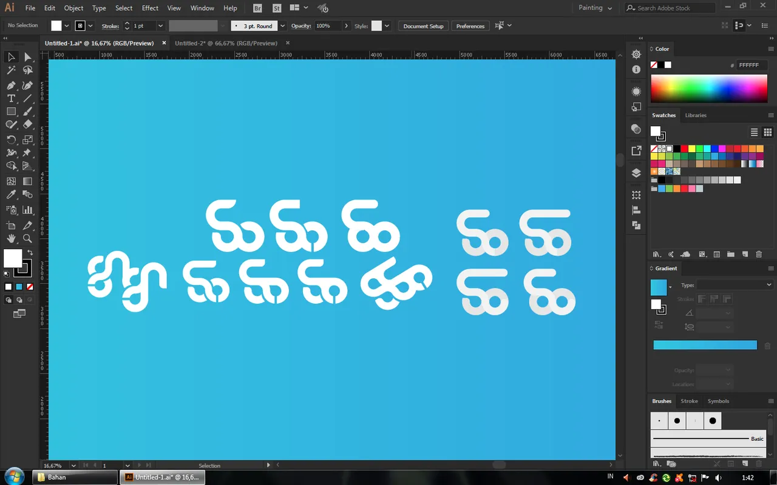777x485 pixels.
Task: Select the Eraser tool
Action: 27,124
